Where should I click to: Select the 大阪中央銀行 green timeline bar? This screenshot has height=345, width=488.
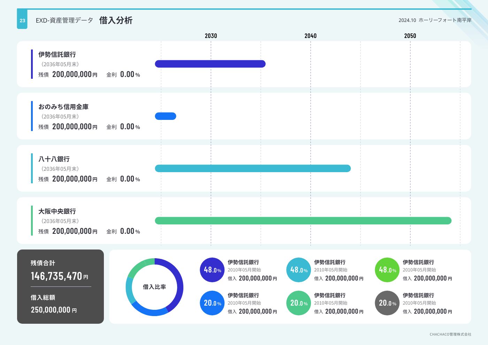coord(303,221)
